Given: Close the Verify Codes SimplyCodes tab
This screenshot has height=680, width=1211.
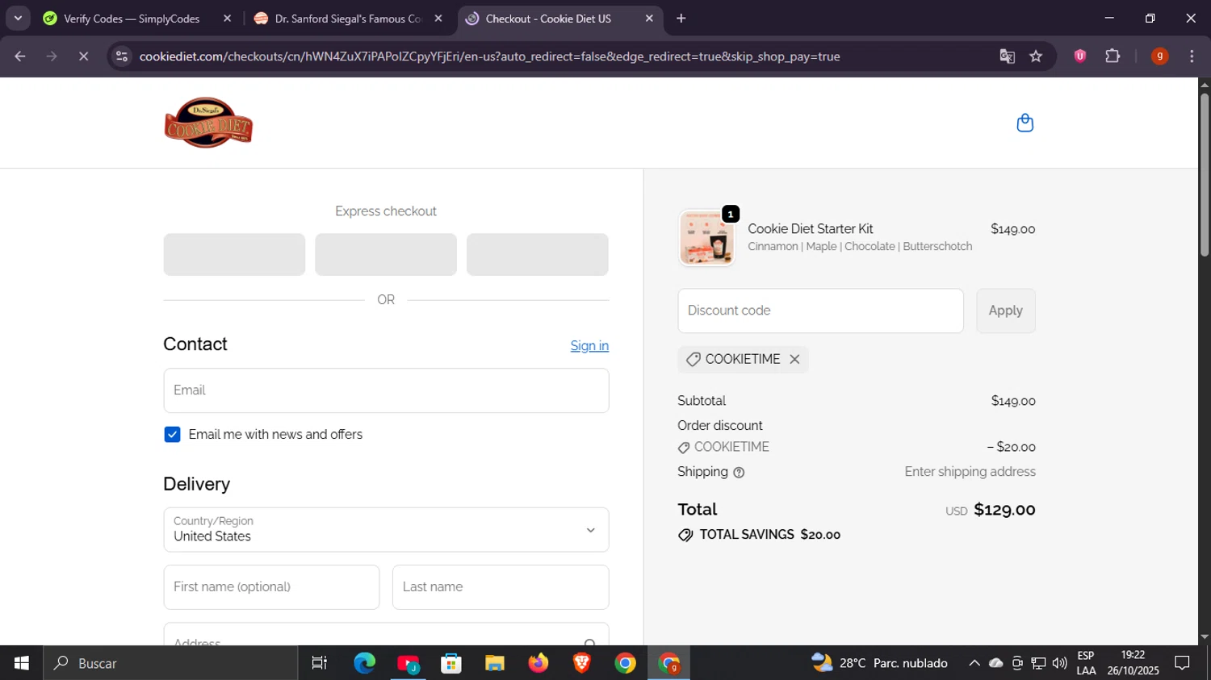Looking at the screenshot, I should pyautogui.click(x=227, y=18).
